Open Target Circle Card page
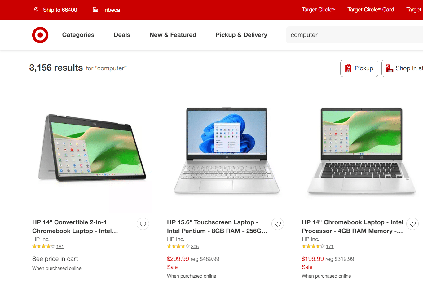Screen dimensions: 423x281 [x=371, y=10]
